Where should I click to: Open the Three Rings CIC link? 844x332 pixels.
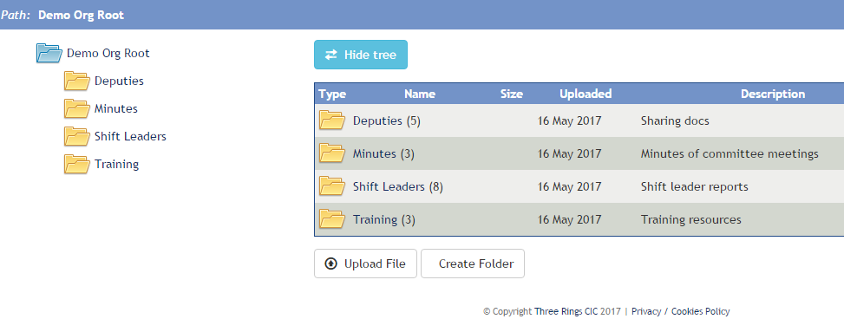pyautogui.click(x=566, y=311)
